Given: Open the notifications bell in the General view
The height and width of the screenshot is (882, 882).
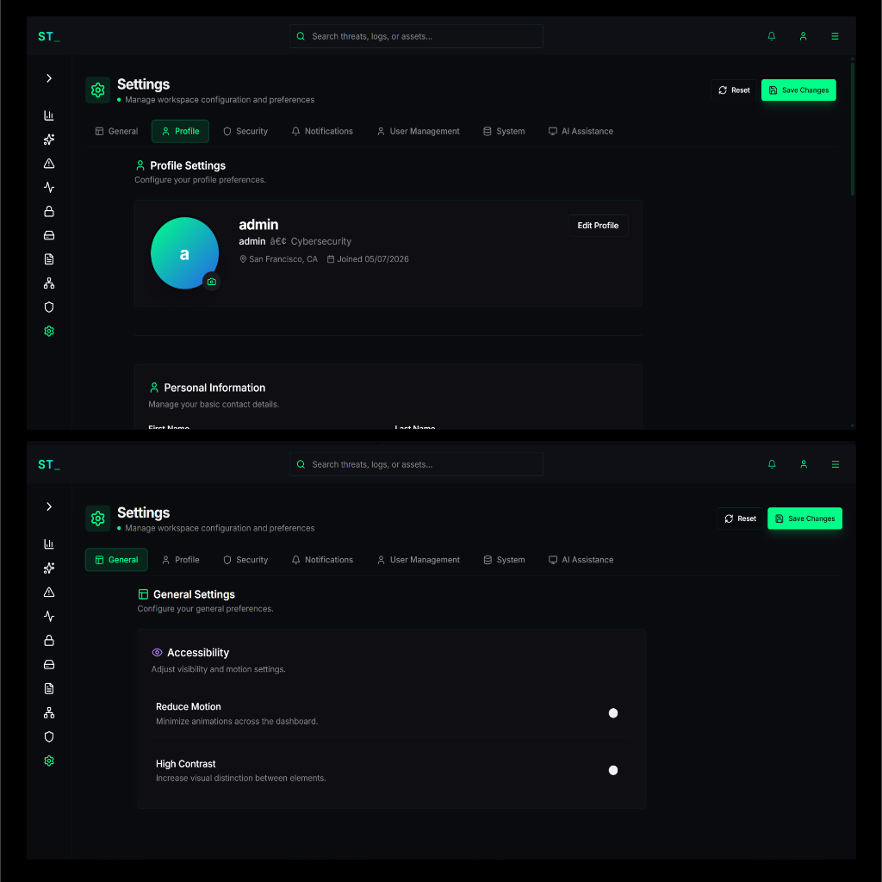Looking at the screenshot, I should 772,464.
